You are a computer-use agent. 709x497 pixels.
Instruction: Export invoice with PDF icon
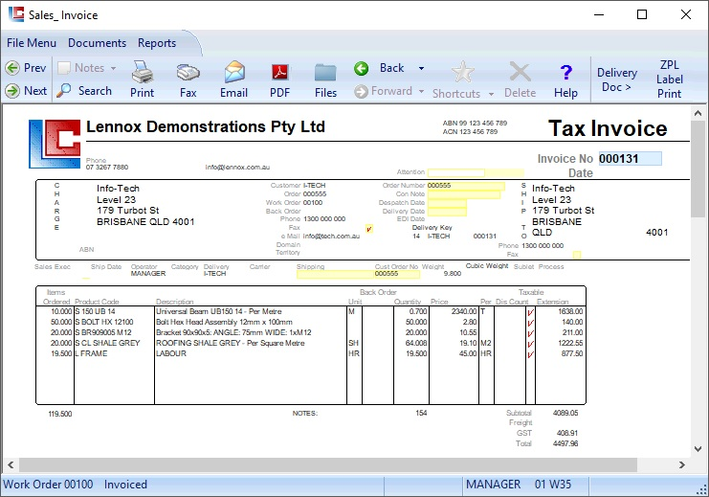click(280, 73)
